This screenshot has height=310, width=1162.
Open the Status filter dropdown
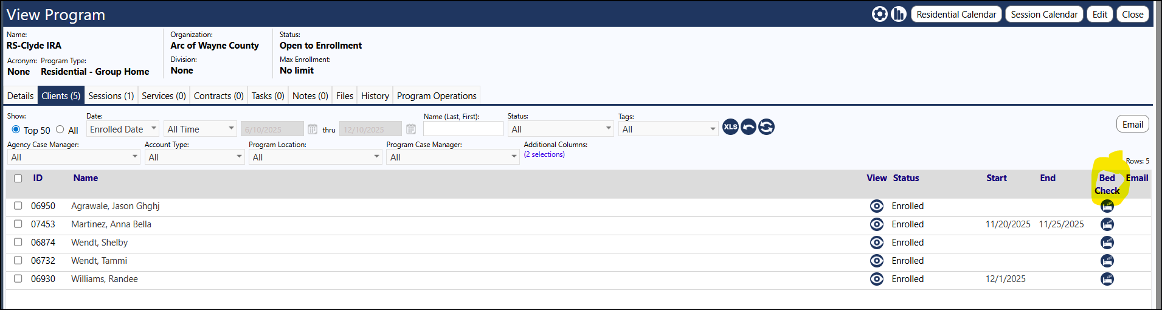tap(561, 129)
